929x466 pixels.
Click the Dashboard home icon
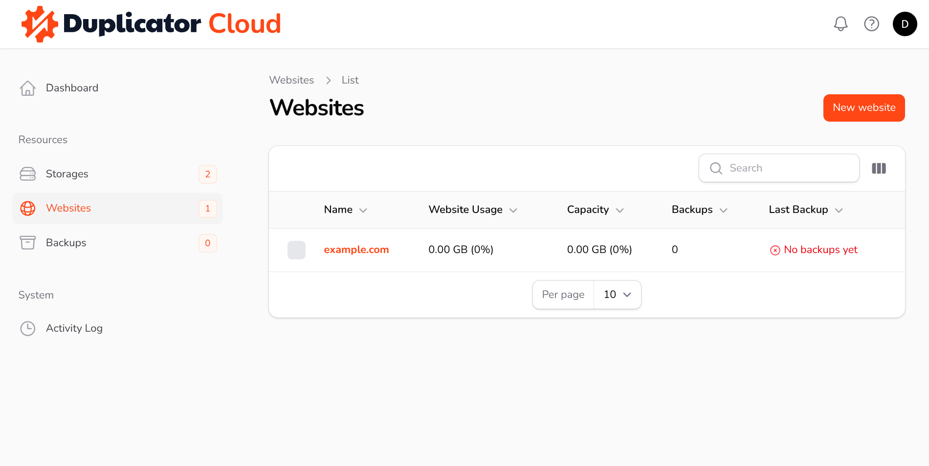(x=28, y=88)
